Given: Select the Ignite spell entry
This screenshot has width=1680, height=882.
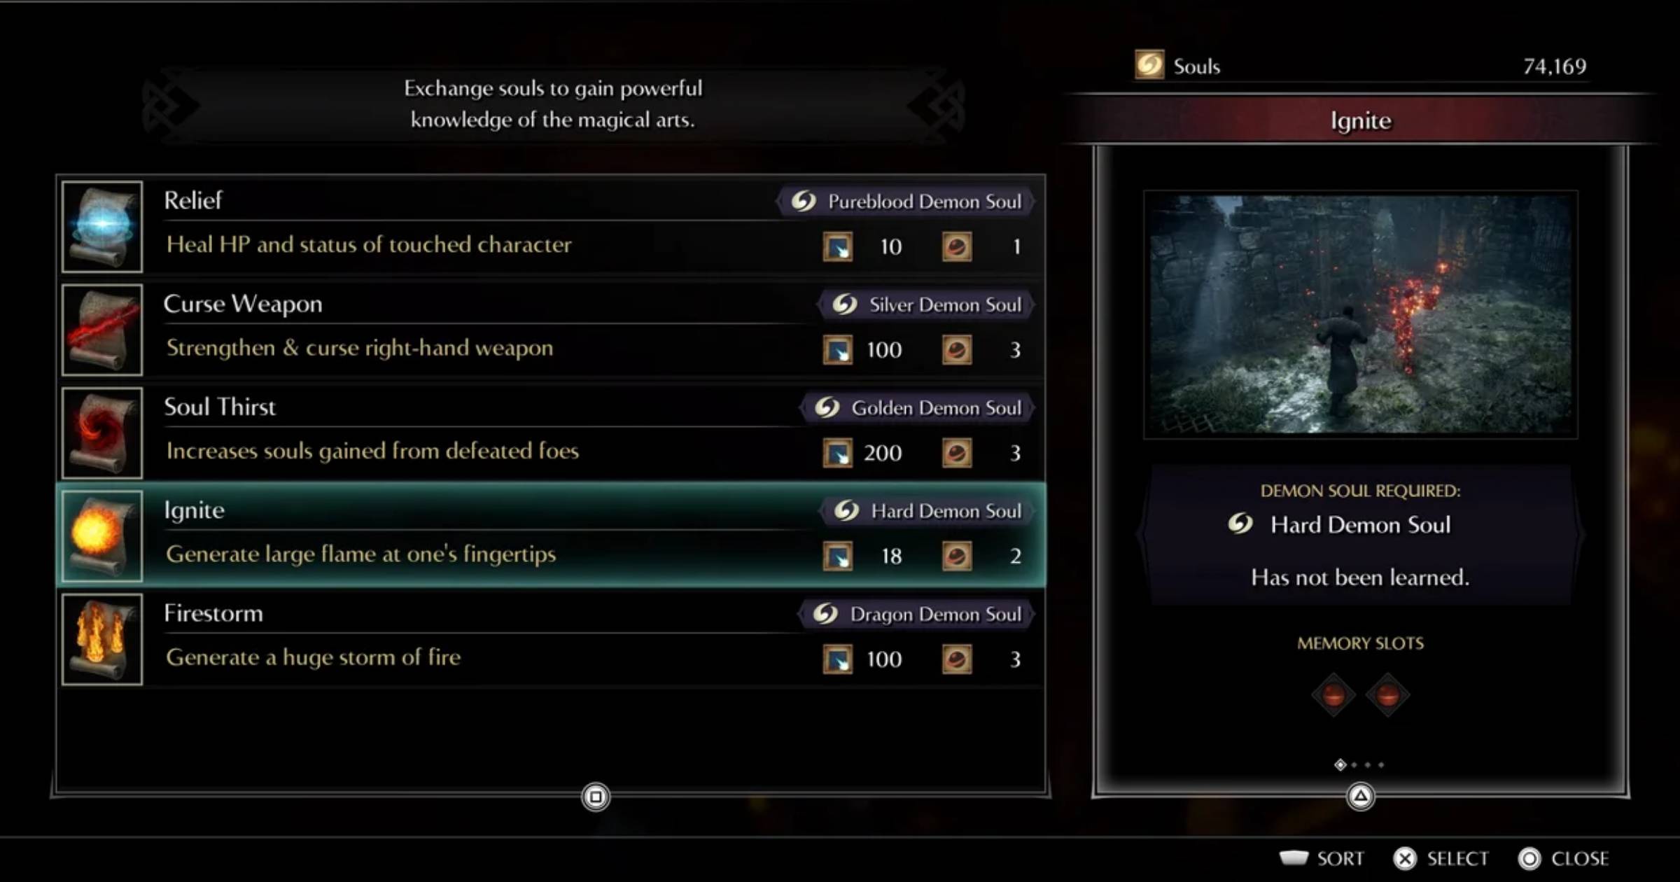Looking at the screenshot, I should tap(552, 533).
